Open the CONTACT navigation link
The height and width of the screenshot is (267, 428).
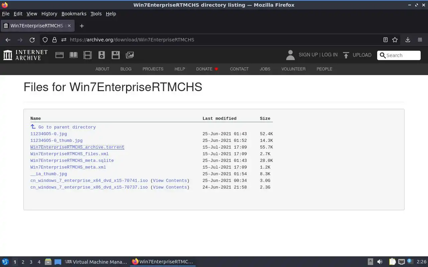coord(239,69)
